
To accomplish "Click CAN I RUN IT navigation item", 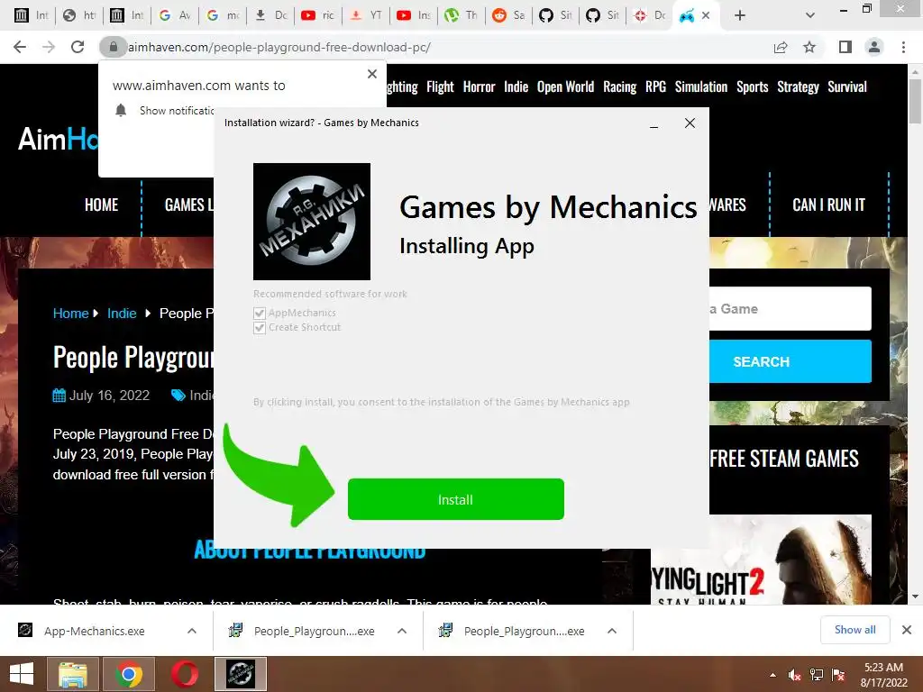I will 829,205.
